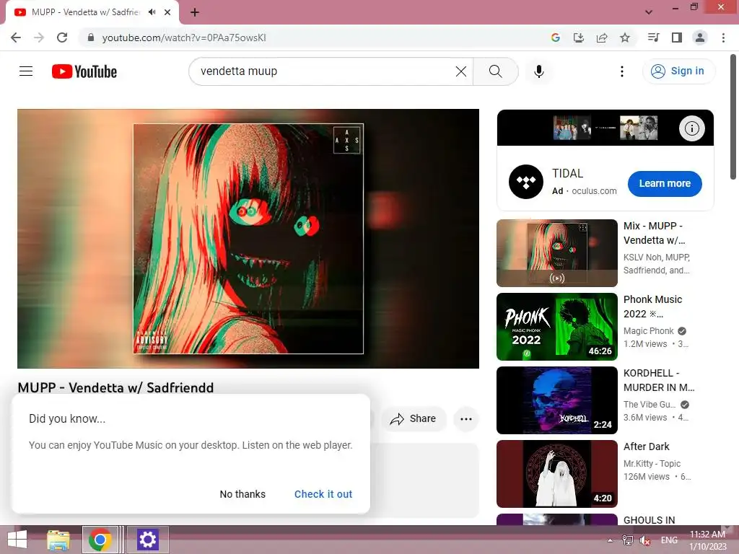Dismiss popup with No thanks
739x554 pixels.
pos(242,493)
